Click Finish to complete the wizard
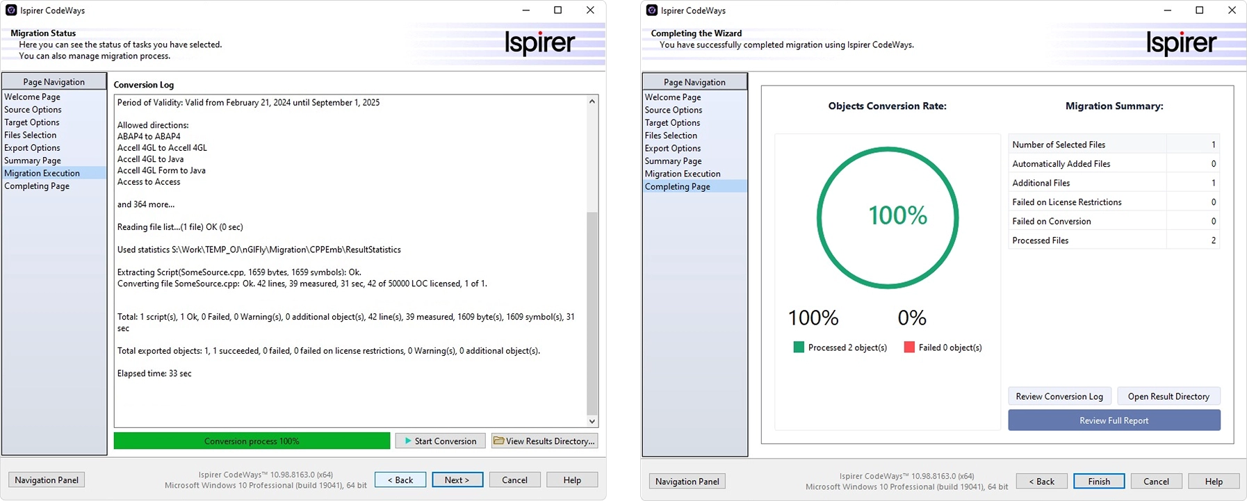This screenshot has width=1247, height=501. (1099, 482)
